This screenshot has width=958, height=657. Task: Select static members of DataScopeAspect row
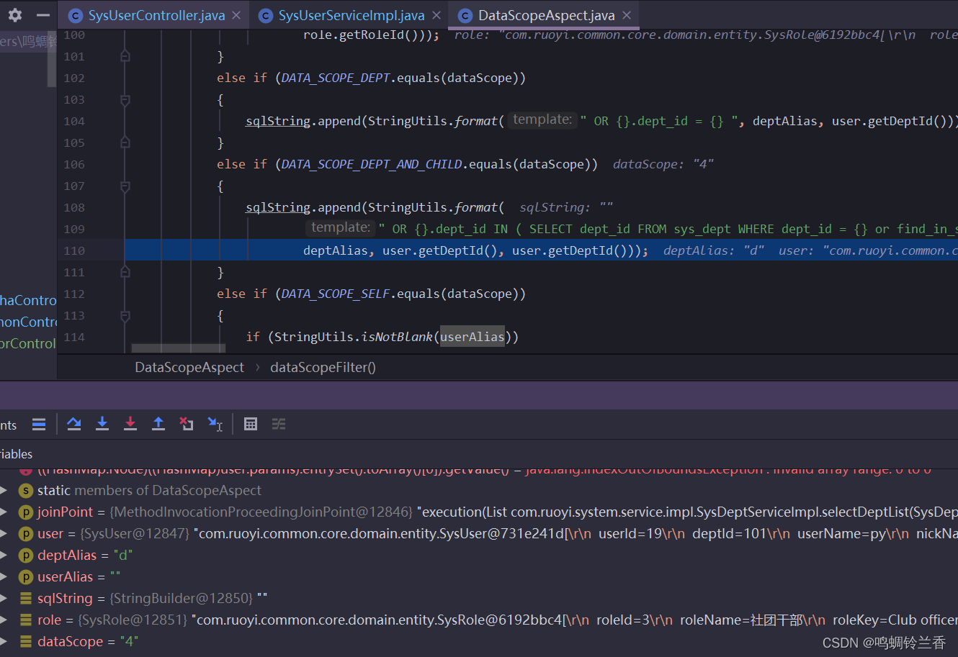[x=479, y=490]
